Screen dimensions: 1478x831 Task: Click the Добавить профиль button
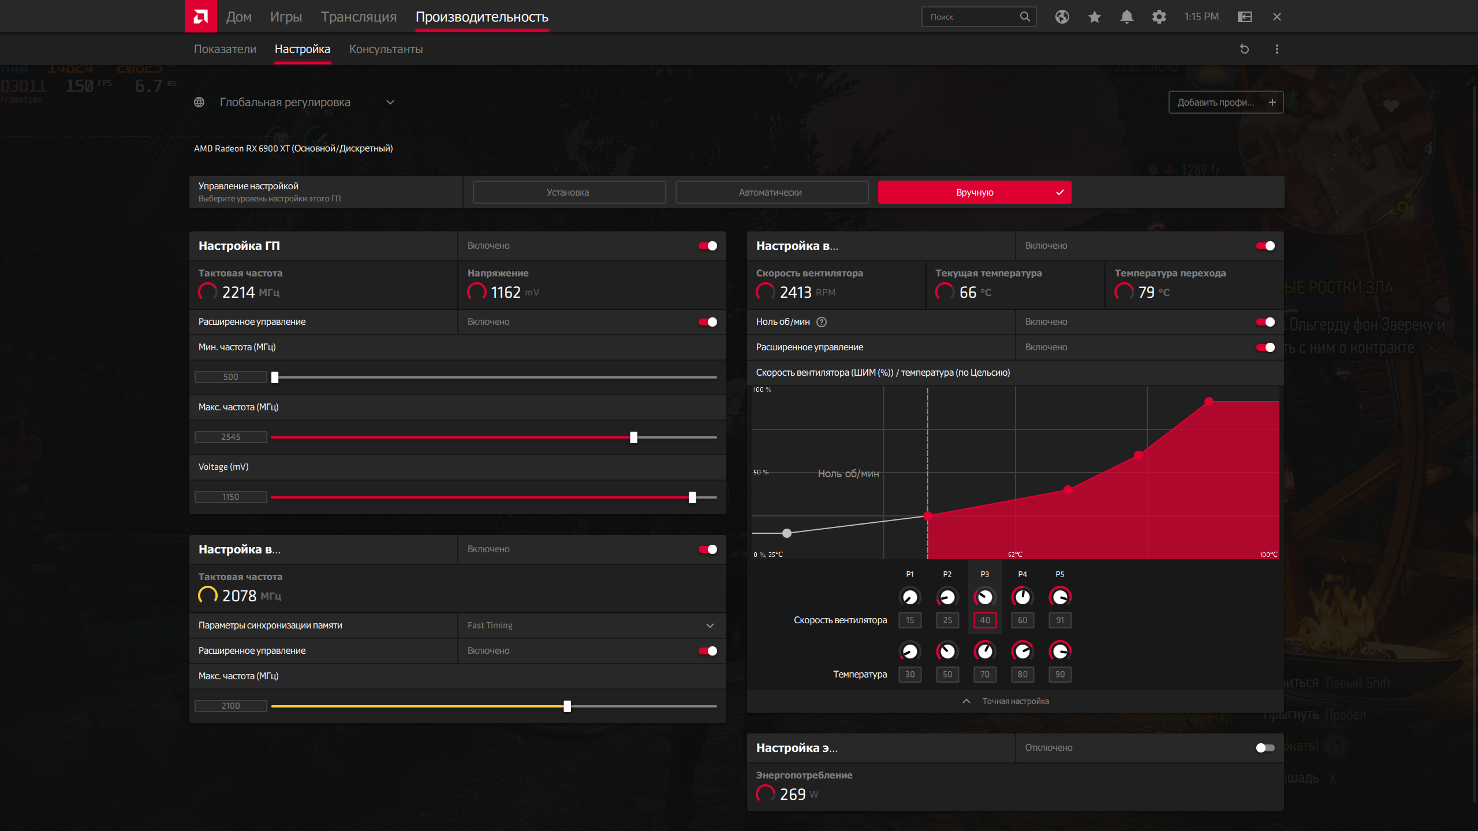[1225, 102]
